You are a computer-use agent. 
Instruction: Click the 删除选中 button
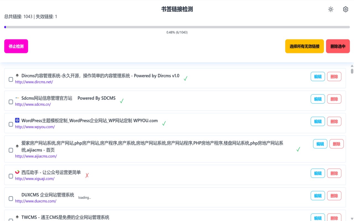(x=338, y=46)
